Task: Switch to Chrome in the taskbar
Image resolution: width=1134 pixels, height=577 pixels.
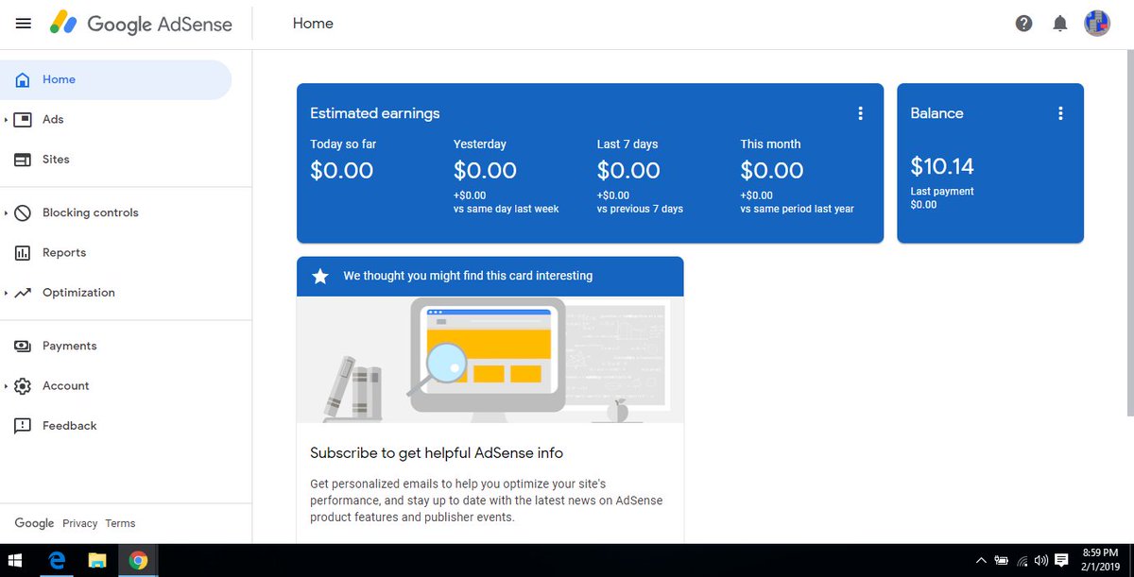Action: 138,561
